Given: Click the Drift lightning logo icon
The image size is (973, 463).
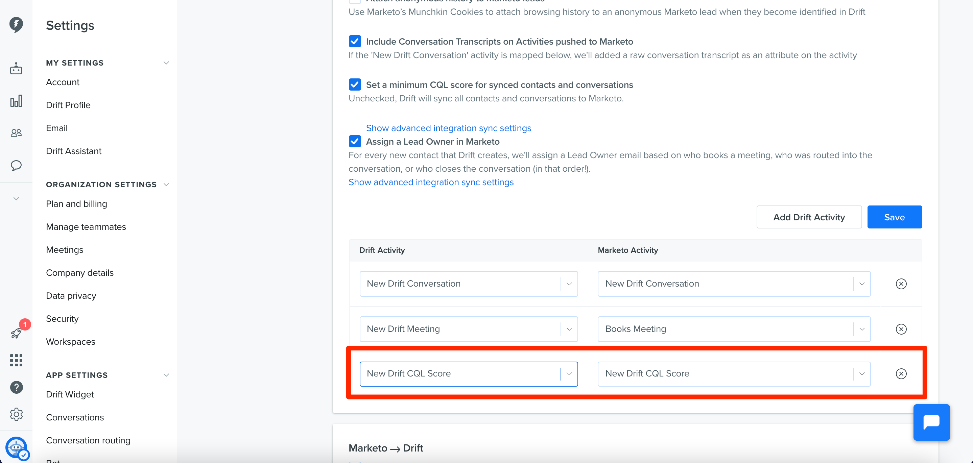Looking at the screenshot, I should click(16, 25).
